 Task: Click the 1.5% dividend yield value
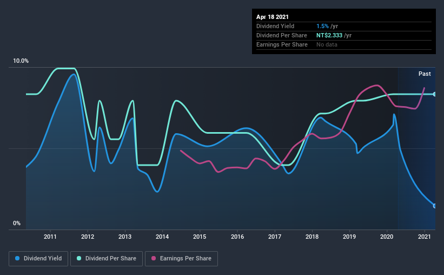pos(322,26)
